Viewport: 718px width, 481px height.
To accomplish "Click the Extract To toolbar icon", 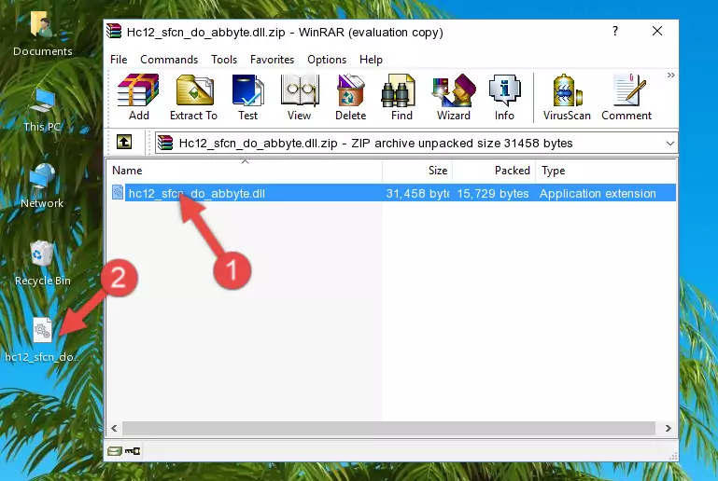I will click(x=193, y=97).
